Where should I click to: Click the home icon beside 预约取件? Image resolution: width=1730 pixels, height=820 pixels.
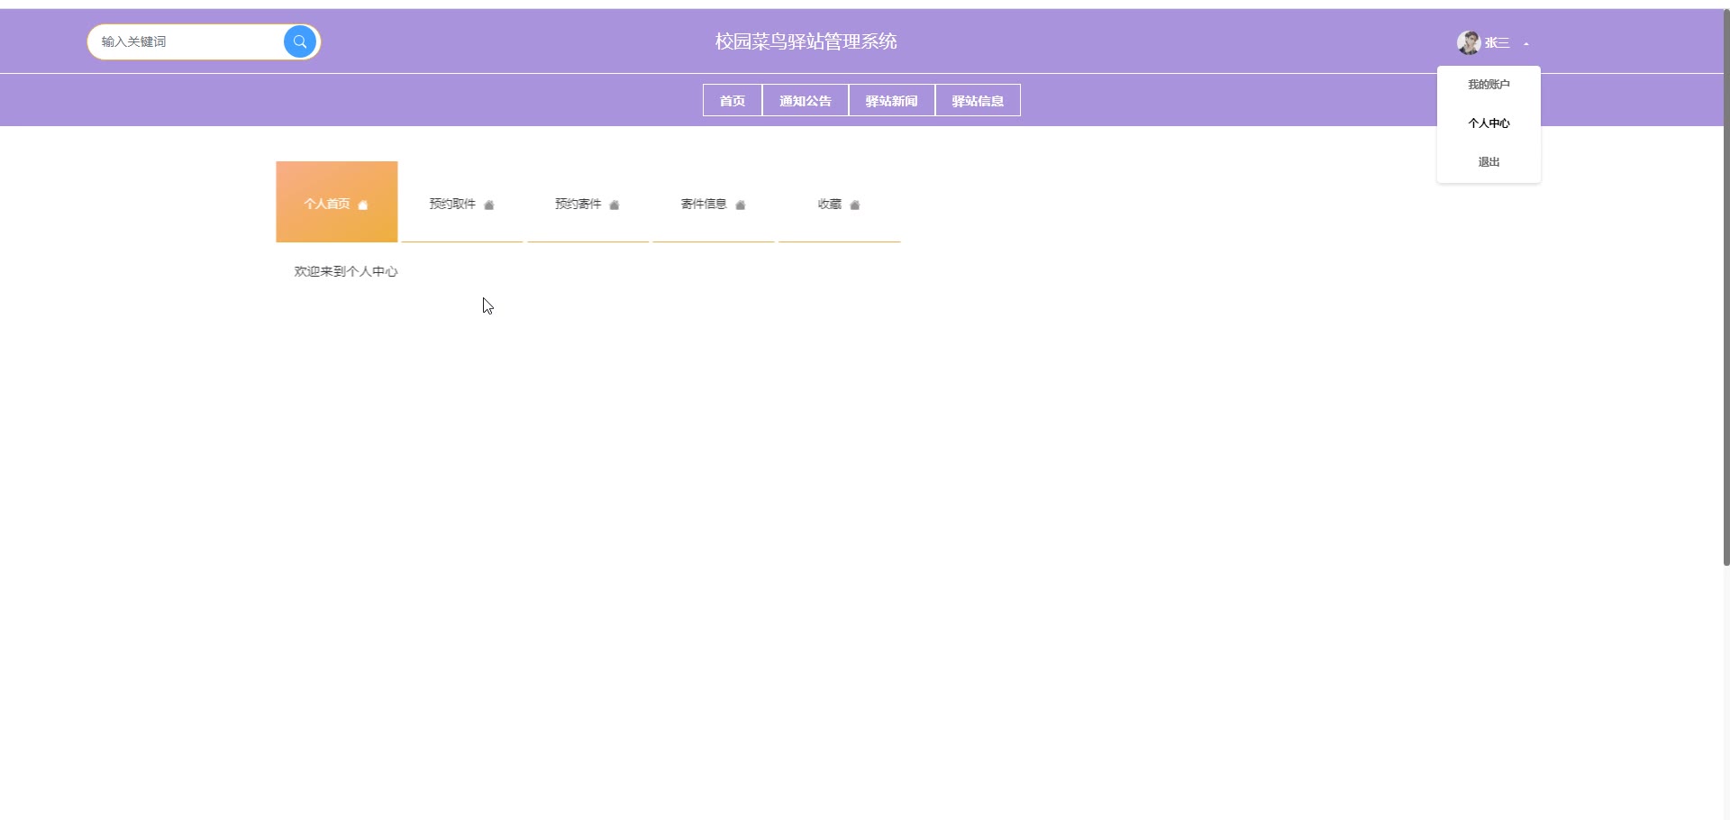point(489,205)
